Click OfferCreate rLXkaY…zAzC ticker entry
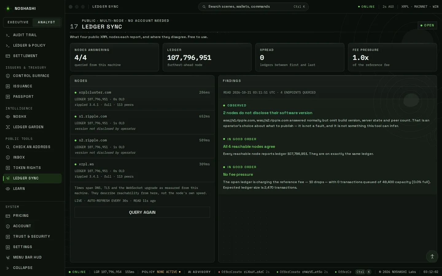The image size is (442, 276). click(244, 272)
